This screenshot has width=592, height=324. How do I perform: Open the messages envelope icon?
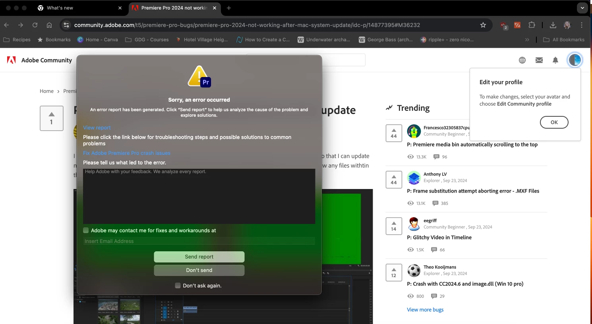coord(539,60)
